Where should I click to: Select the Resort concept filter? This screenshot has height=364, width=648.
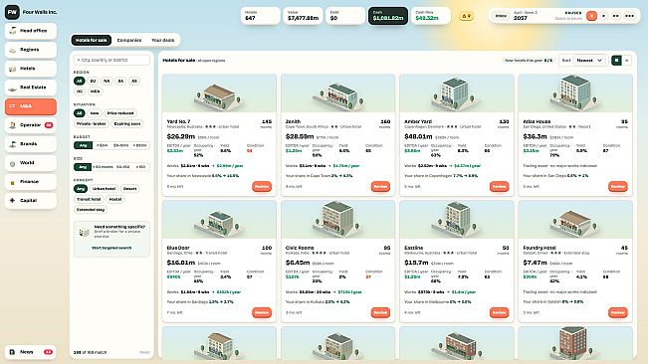[129, 189]
